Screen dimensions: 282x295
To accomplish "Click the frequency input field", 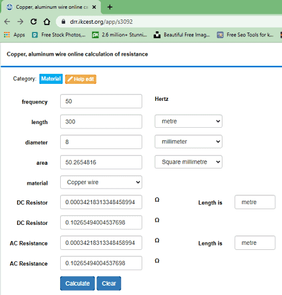I will coord(101,101).
